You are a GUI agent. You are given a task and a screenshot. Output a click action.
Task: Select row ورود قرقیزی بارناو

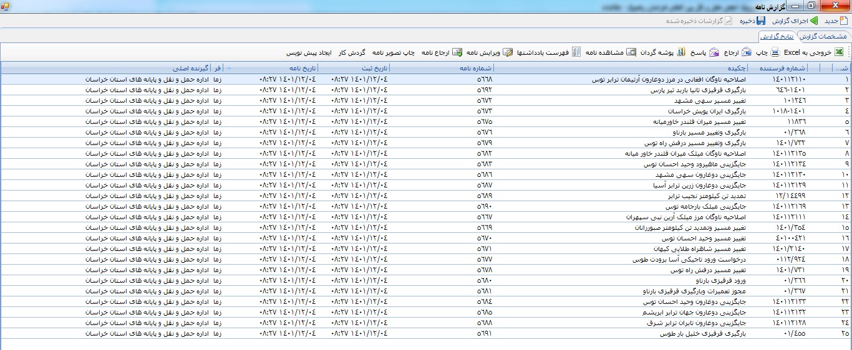(425, 281)
